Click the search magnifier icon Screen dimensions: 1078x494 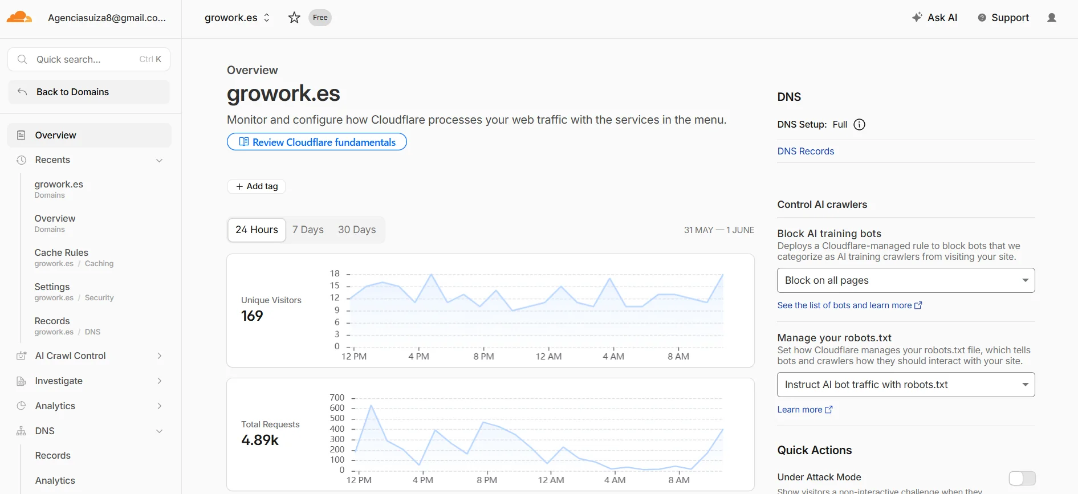pos(22,59)
